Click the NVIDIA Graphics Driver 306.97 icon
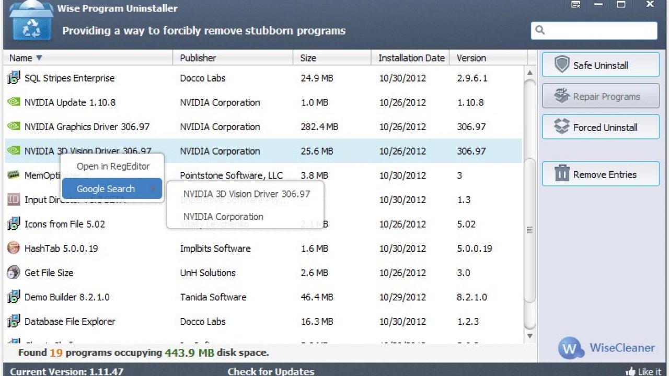 [x=13, y=126]
